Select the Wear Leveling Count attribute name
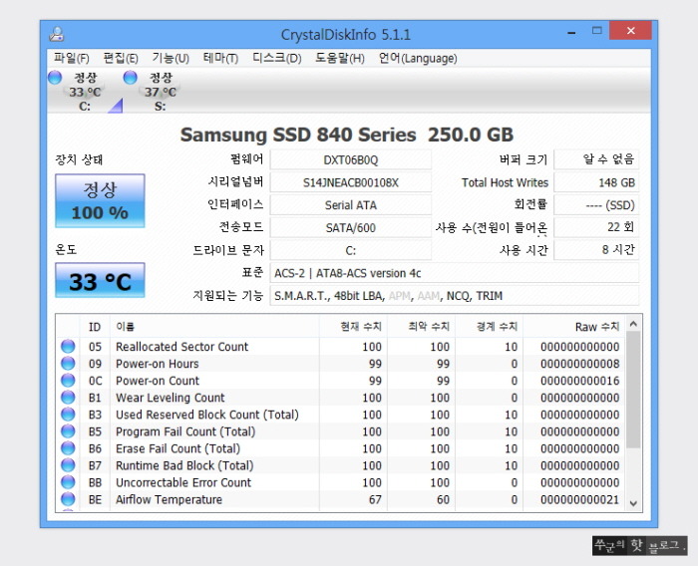 (x=171, y=398)
